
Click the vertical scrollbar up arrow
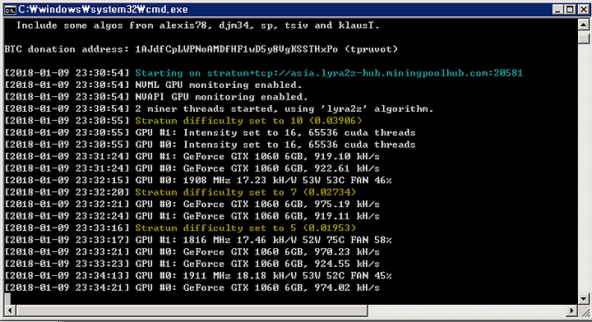(584, 25)
